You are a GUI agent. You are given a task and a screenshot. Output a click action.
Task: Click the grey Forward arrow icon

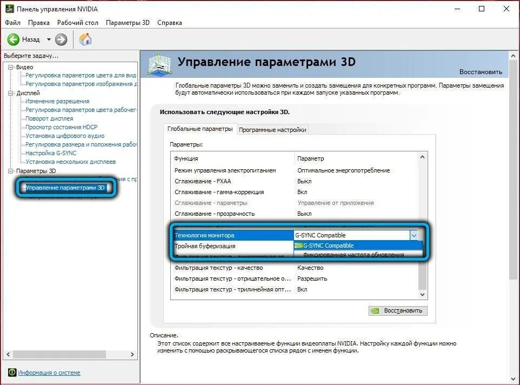click(61, 39)
